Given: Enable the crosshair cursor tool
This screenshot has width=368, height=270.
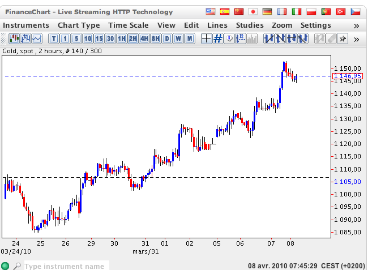Looking at the screenshot, I should (x=207, y=38).
